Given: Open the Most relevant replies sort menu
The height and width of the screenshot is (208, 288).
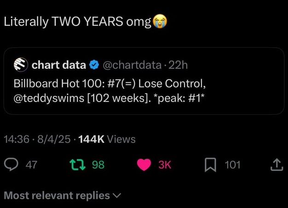Looking at the screenshot, I should [x=63, y=195].
